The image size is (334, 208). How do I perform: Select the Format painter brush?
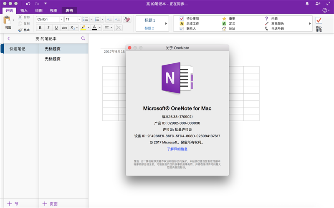click(x=20, y=30)
